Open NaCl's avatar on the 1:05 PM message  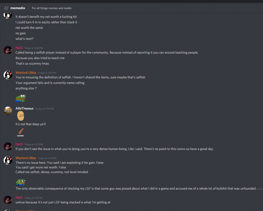pyautogui.click(x=8, y=50)
